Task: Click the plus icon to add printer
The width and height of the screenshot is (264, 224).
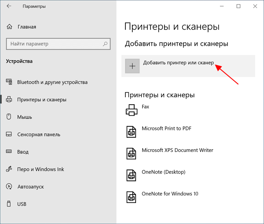Action: (x=132, y=66)
